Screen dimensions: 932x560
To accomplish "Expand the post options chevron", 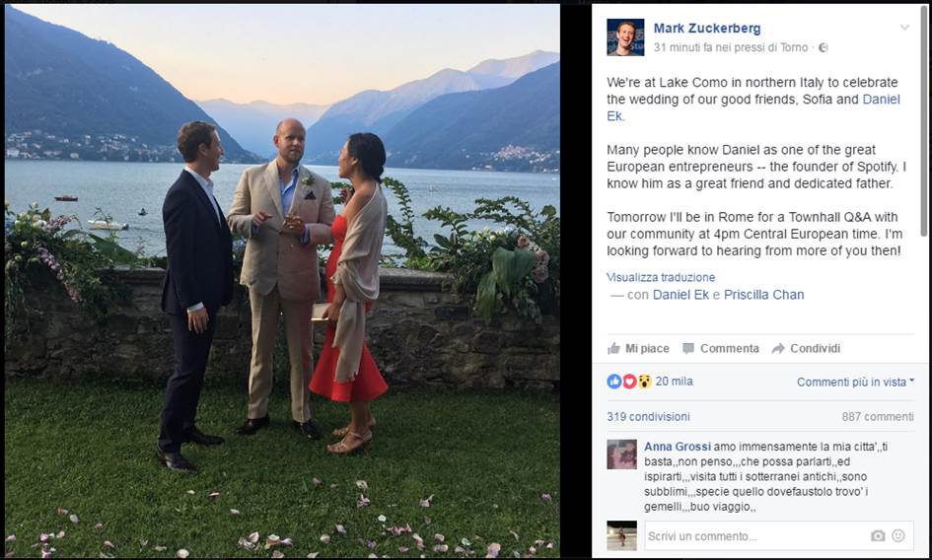I will point(904,28).
